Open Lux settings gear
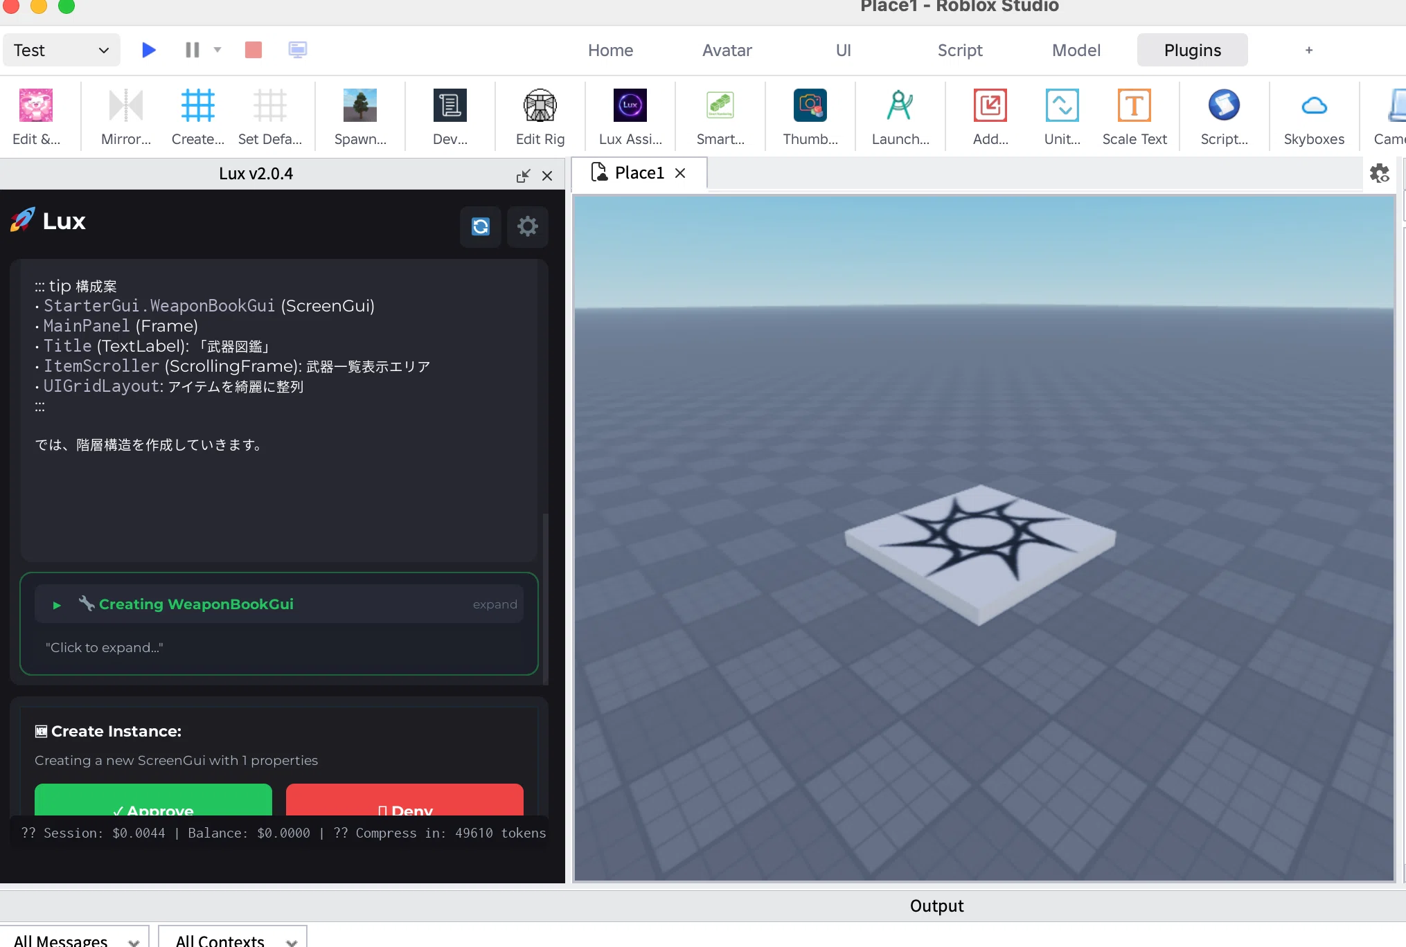This screenshot has height=947, width=1406. point(528,226)
